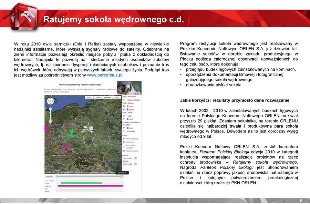
Task: Click the playback timeline slider handle
Action: 122,177
